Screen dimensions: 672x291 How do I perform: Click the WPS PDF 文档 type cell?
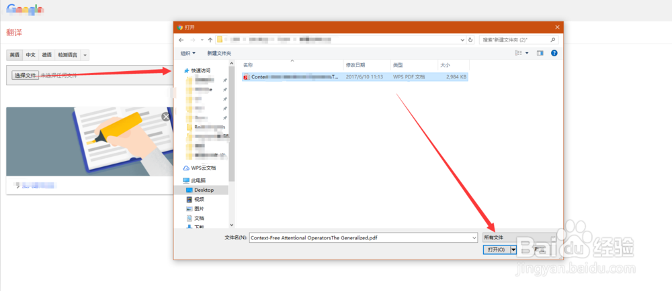(x=409, y=77)
